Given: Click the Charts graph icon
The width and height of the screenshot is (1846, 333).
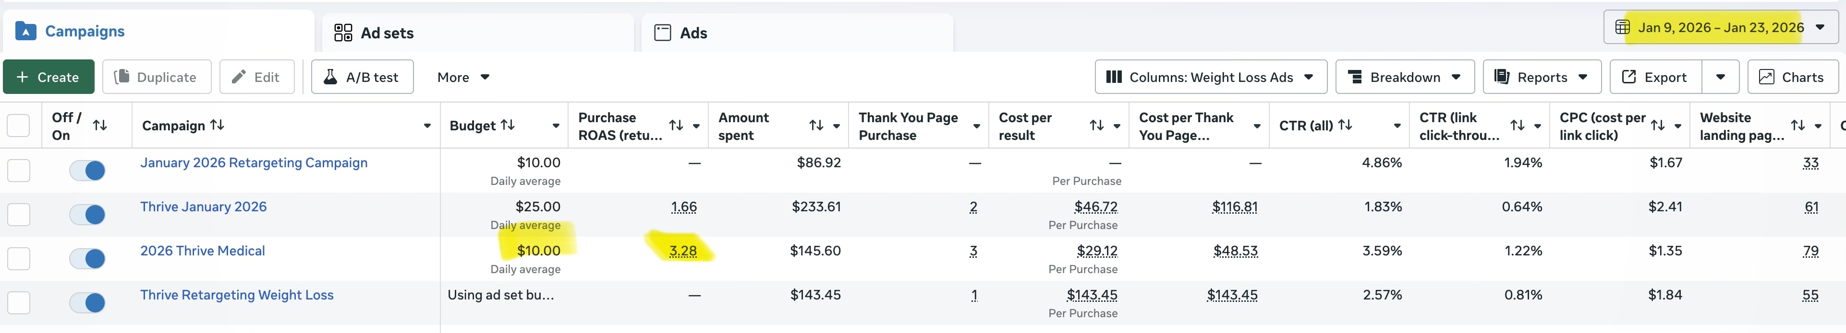Looking at the screenshot, I should point(1766,77).
